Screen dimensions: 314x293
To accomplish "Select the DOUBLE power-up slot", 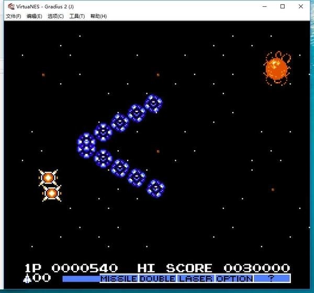I will [158, 279].
